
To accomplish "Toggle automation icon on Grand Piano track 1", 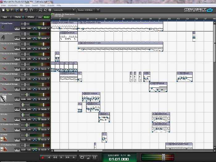I will [35, 28].
